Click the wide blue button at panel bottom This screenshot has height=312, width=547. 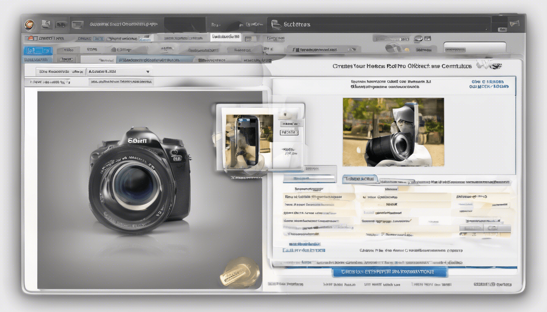point(390,272)
